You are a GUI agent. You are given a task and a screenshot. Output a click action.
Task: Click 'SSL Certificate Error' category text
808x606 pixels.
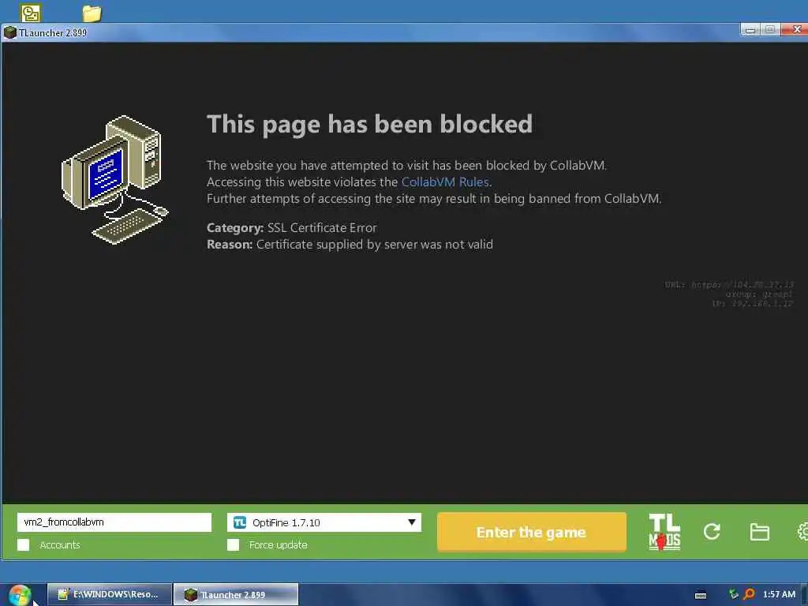(322, 228)
